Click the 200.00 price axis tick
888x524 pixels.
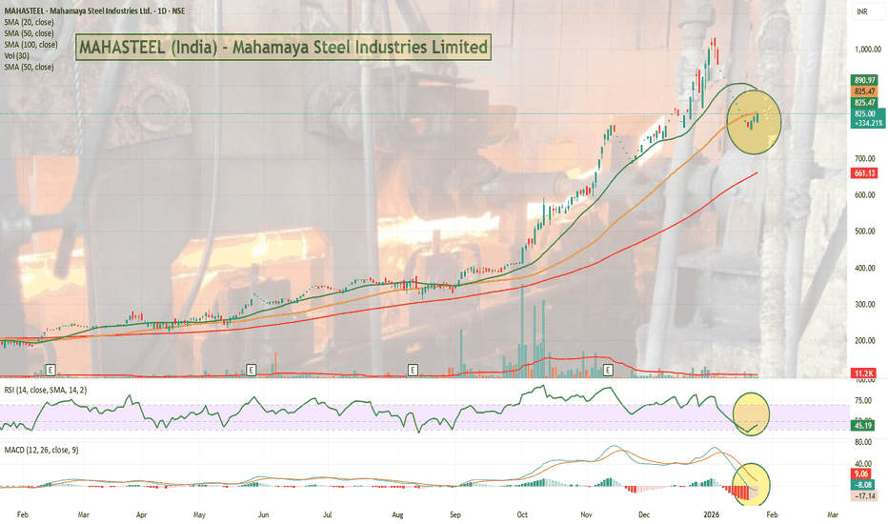tap(864, 340)
